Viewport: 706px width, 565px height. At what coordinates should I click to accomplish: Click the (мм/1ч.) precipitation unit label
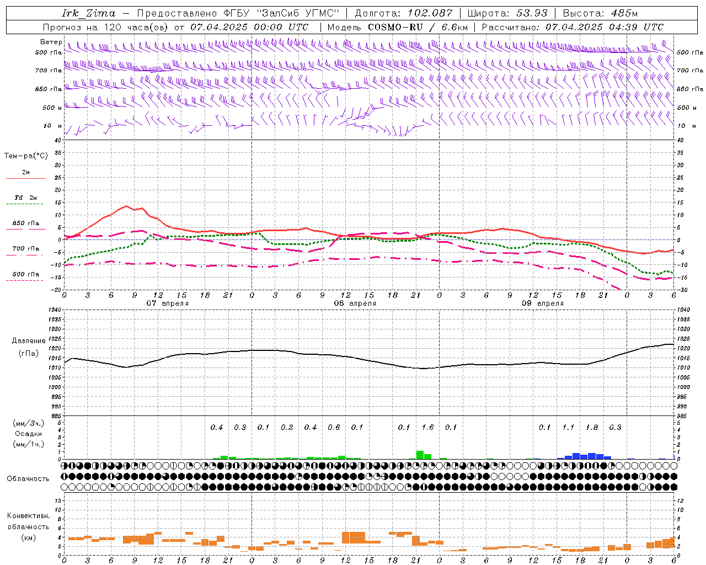28,444
